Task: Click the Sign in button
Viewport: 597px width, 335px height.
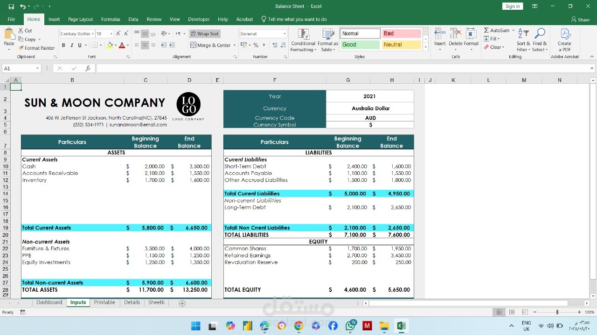Action: (513, 6)
